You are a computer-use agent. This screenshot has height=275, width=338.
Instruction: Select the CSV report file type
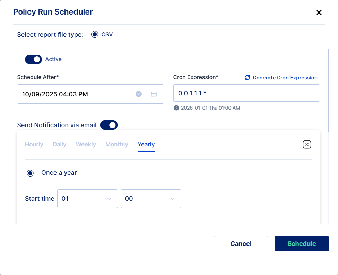95,34
